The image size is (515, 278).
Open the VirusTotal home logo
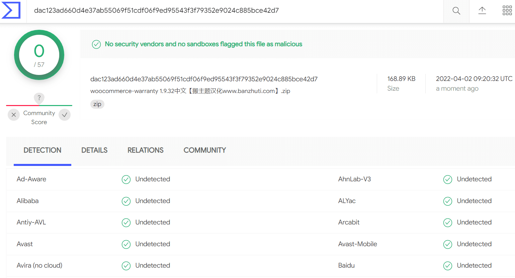[11, 10]
